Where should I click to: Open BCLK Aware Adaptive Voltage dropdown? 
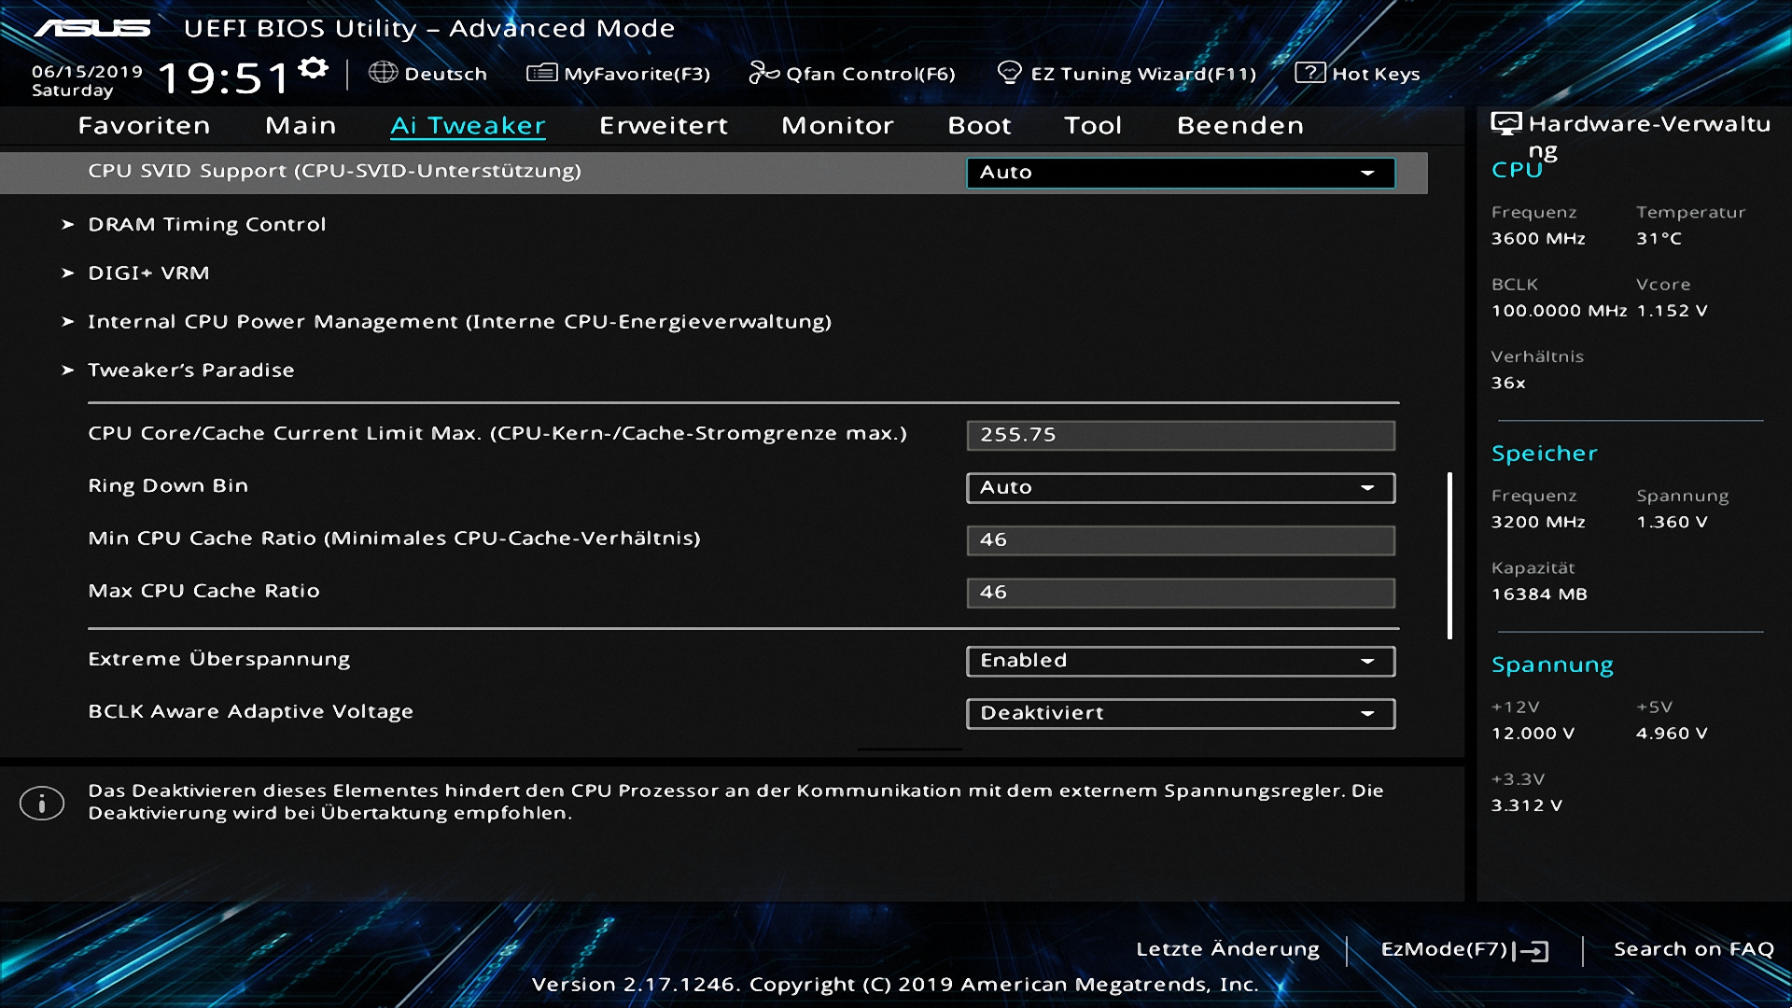click(1180, 713)
